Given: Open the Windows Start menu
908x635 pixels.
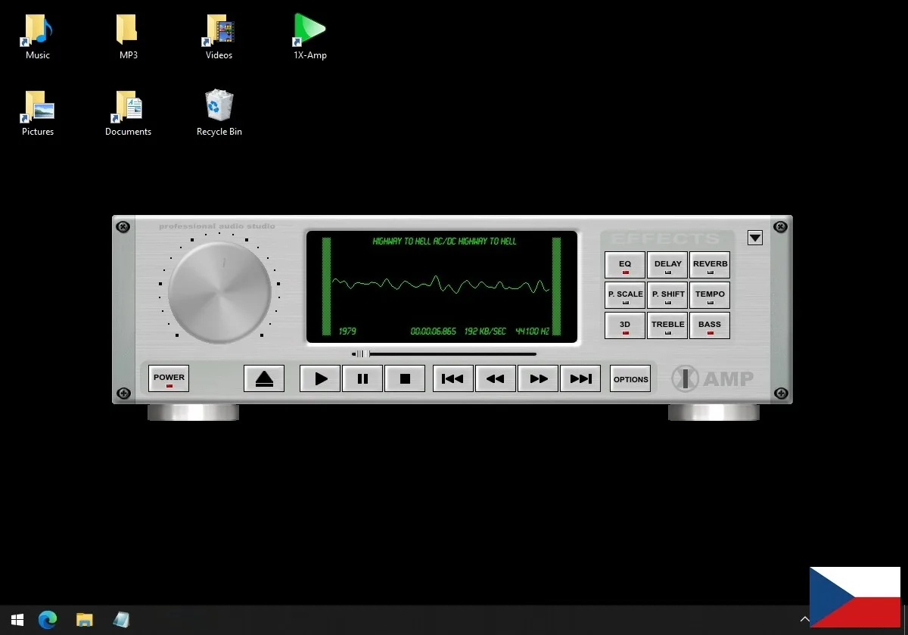Looking at the screenshot, I should 17,620.
